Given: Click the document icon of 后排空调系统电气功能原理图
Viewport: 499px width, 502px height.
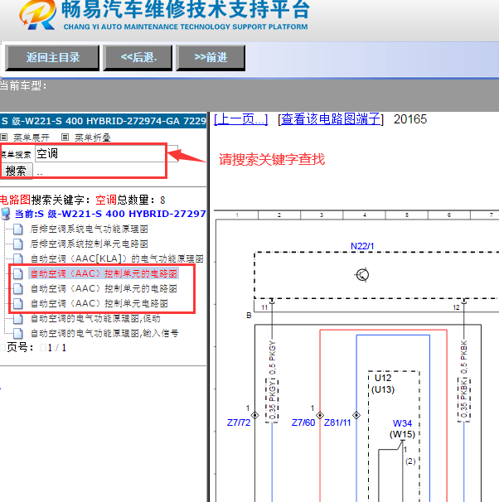Looking at the screenshot, I should [x=18, y=229].
